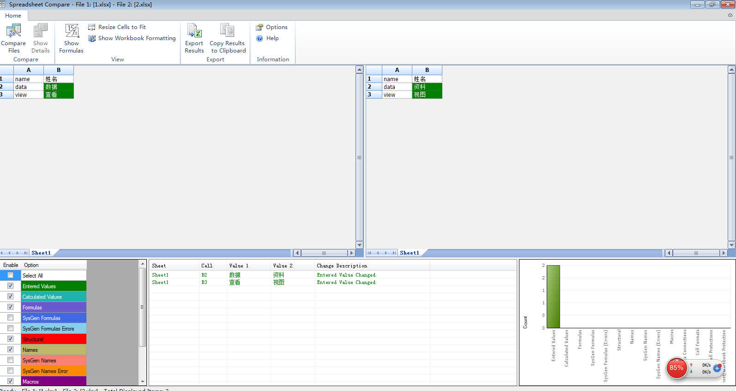Viewport: 736px width, 391px height.
Task: Click the Resize Cells to Fit icon
Action: (92, 27)
